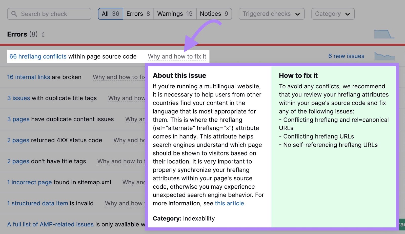Click the 16 internal links broken link

tap(28, 77)
